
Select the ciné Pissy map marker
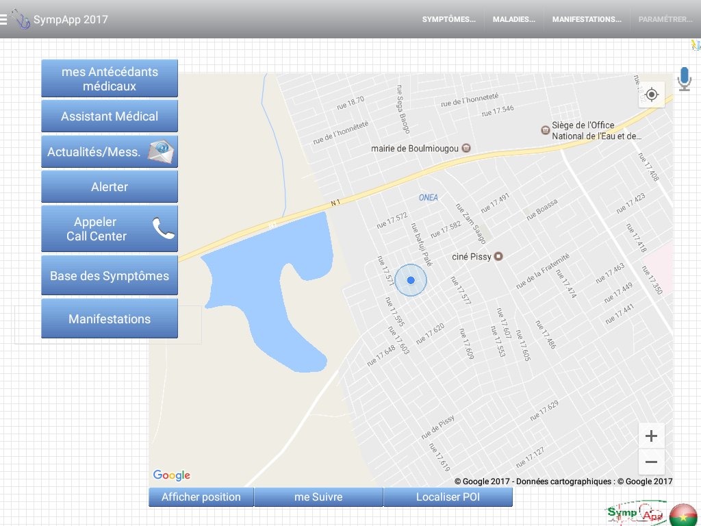498,256
